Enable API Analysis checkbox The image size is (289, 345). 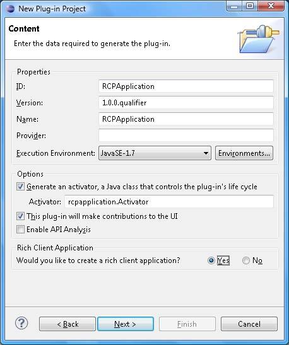click(x=20, y=230)
